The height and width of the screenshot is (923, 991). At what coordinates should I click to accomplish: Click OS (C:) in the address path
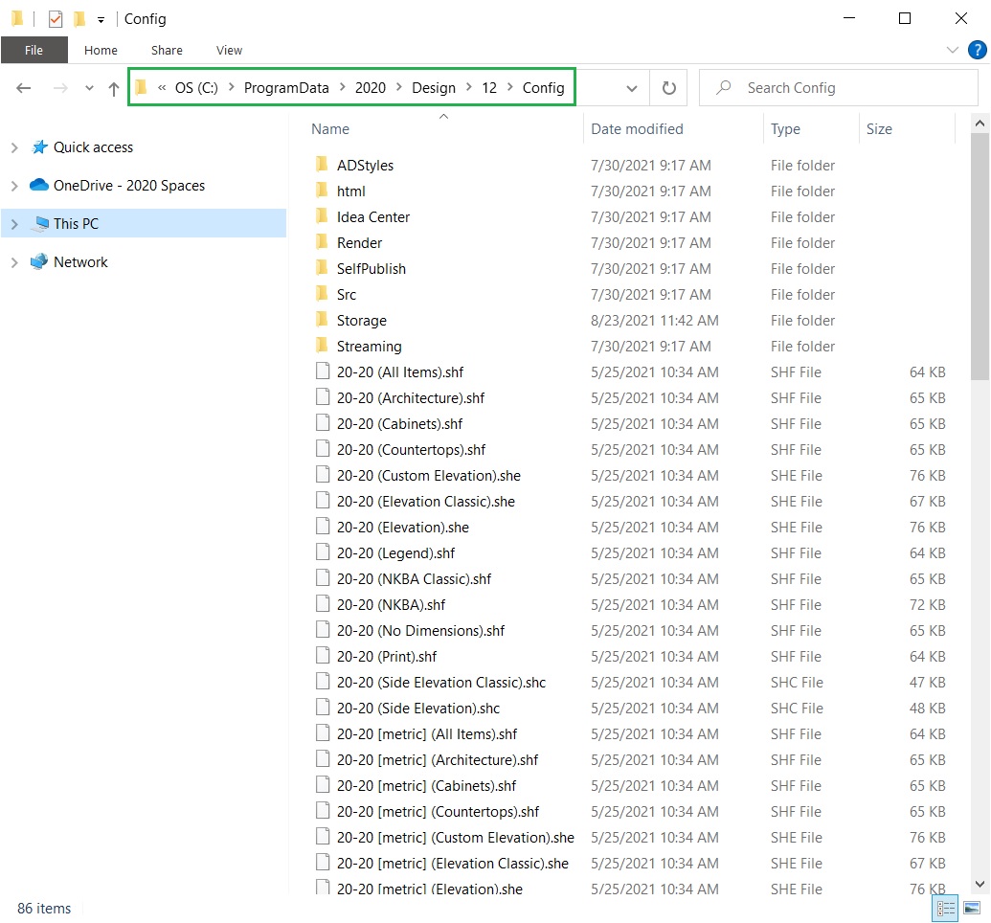(x=196, y=88)
